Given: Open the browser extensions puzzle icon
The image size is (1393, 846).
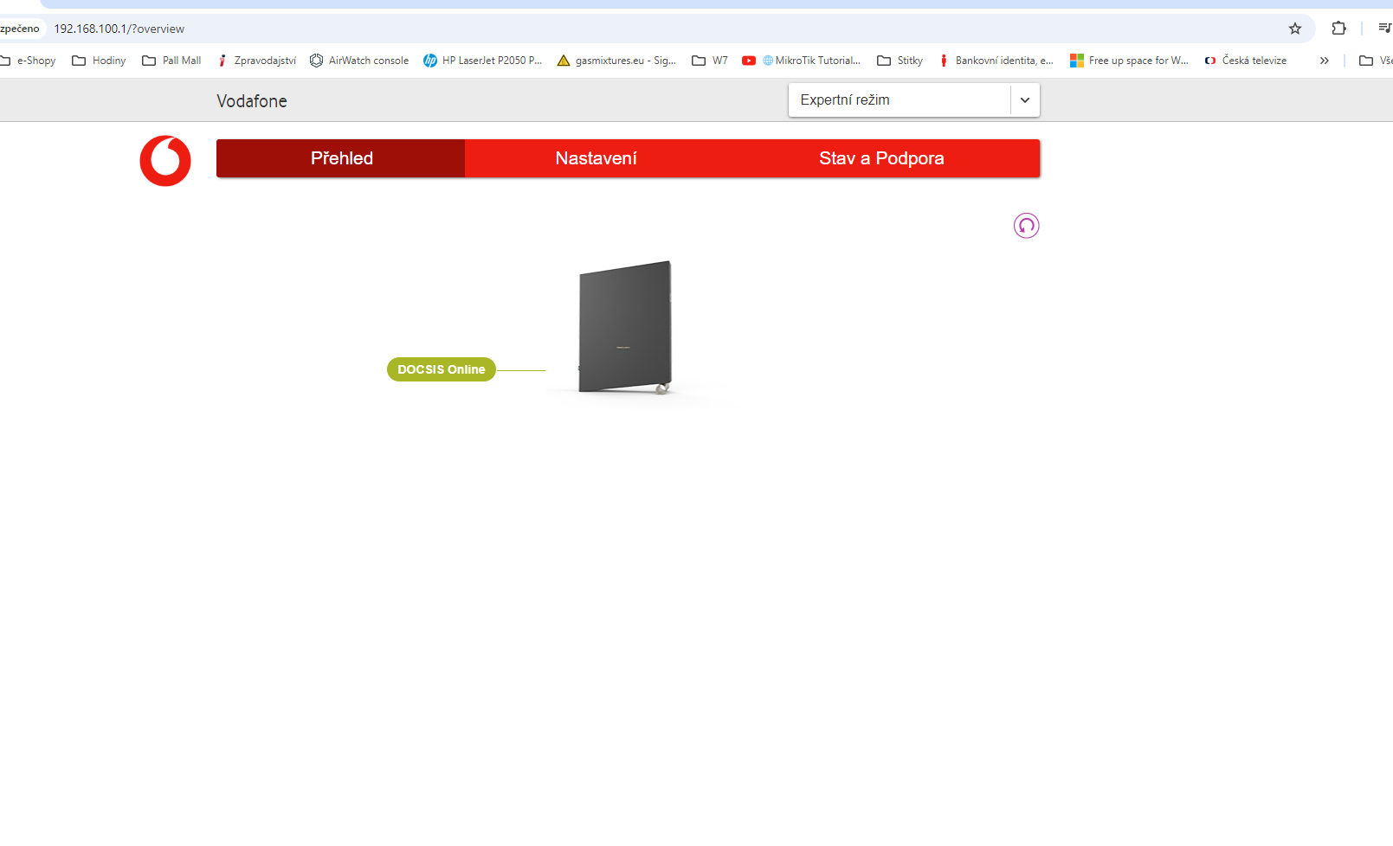Looking at the screenshot, I should pos(1338,29).
